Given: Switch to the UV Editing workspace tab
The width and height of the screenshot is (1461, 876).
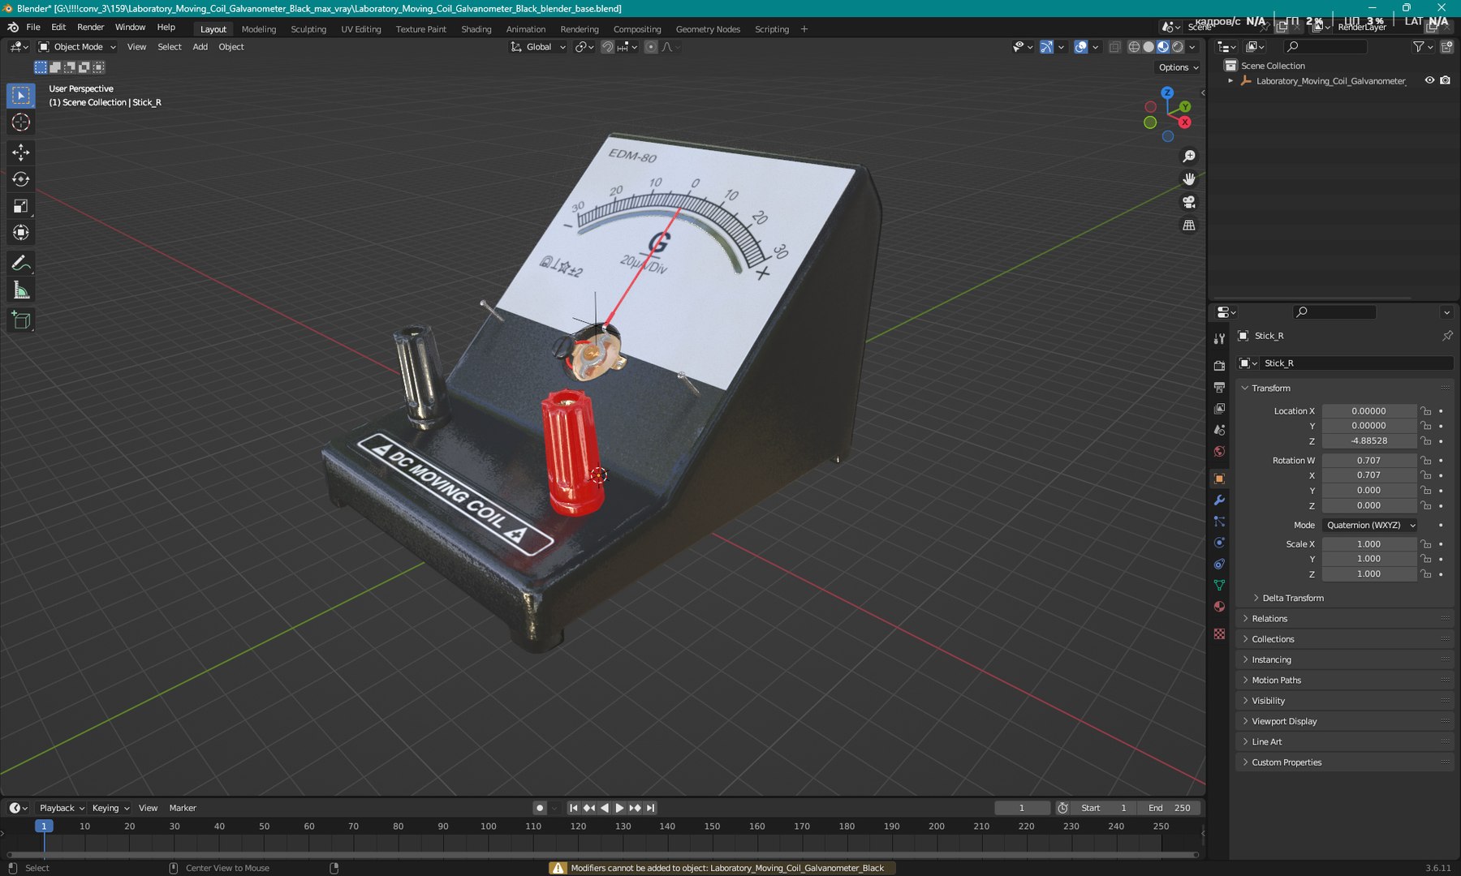Looking at the screenshot, I should (x=360, y=29).
